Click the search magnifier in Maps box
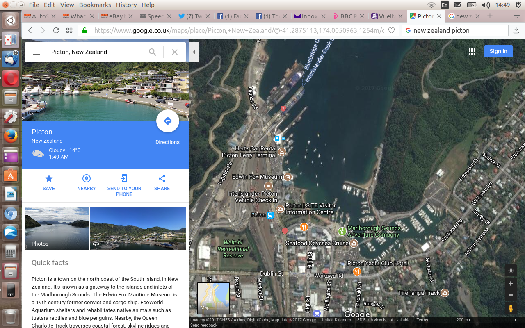Viewport: 525px width, 328px height. pyautogui.click(x=153, y=52)
